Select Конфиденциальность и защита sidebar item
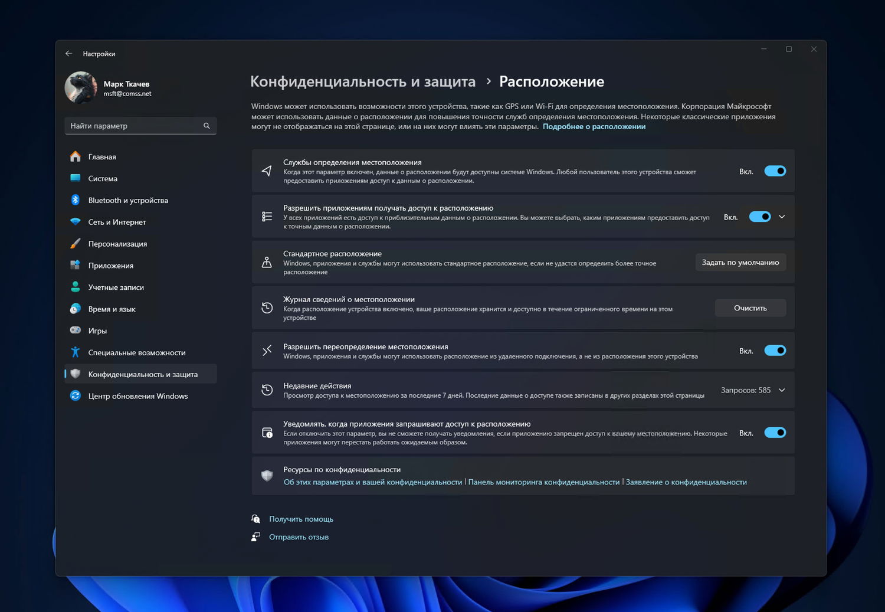The width and height of the screenshot is (885, 612). point(140,374)
